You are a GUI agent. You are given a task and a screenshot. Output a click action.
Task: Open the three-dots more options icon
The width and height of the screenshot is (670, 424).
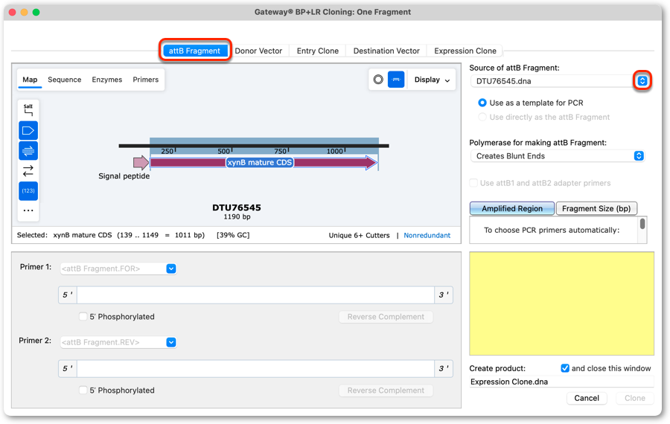(28, 211)
